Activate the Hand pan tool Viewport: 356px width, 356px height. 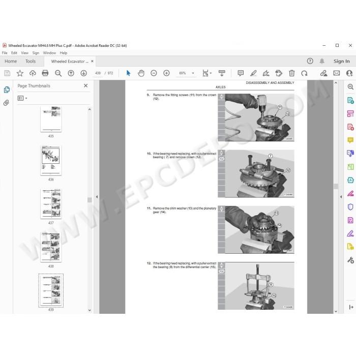pyautogui.click(x=141, y=73)
